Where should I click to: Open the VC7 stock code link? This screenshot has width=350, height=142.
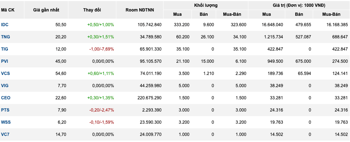coord(5,134)
